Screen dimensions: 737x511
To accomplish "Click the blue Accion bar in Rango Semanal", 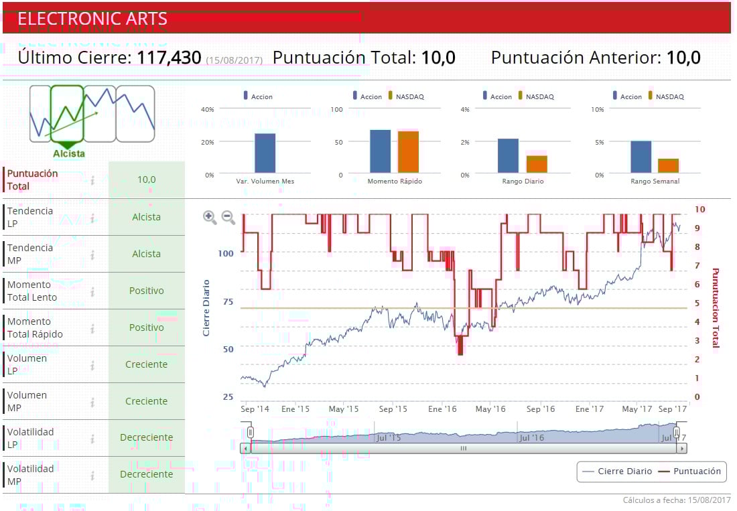I will [x=641, y=157].
